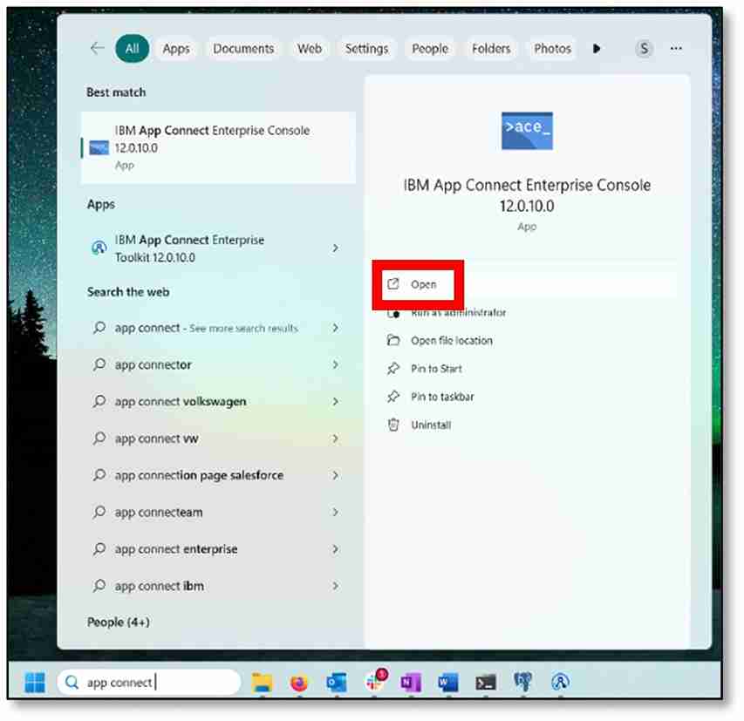The height and width of the screenshot is (721, 744).
Task: Expand the app connect volkswagen suggestion
Action: pyautogui.click(x=334, y=401)
